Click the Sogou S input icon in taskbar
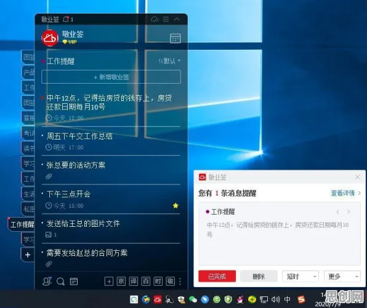367x308 pixels. coord(302,299)
